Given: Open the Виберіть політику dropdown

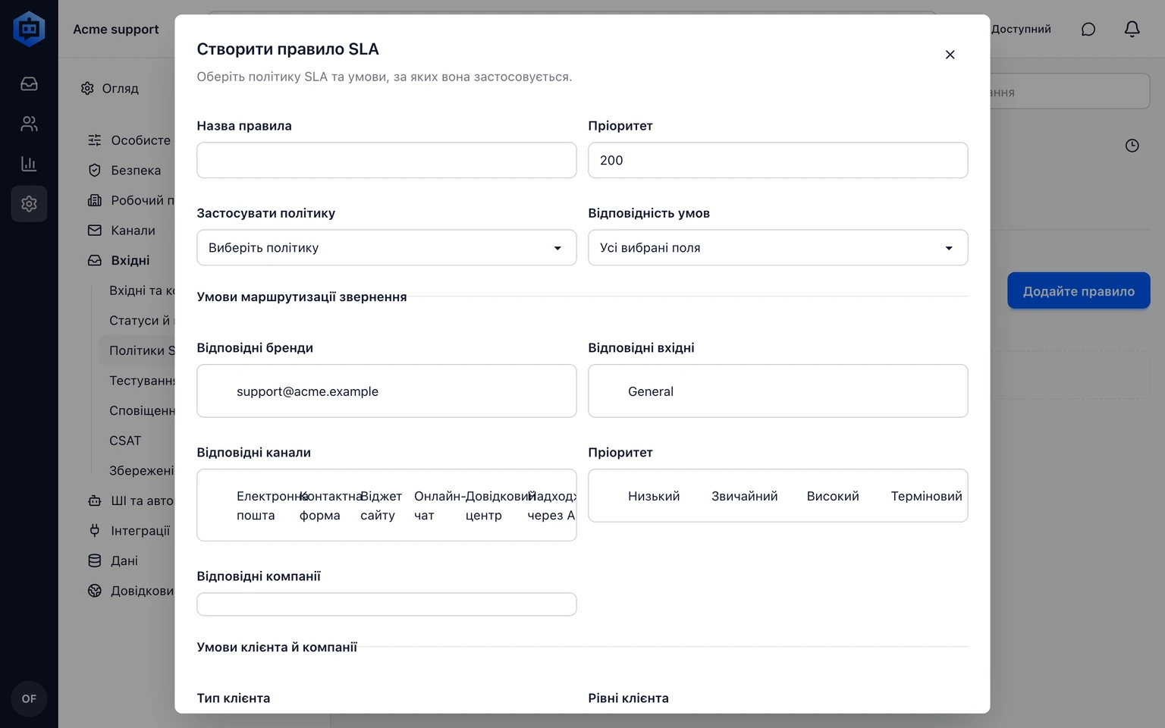Looking at the screenshot, I should click(387, 248).
